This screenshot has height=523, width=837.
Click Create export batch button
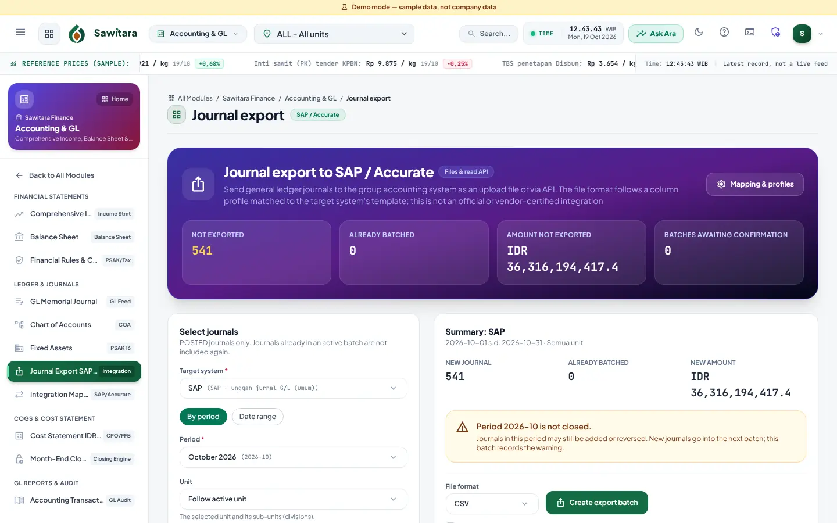point(597,503)
